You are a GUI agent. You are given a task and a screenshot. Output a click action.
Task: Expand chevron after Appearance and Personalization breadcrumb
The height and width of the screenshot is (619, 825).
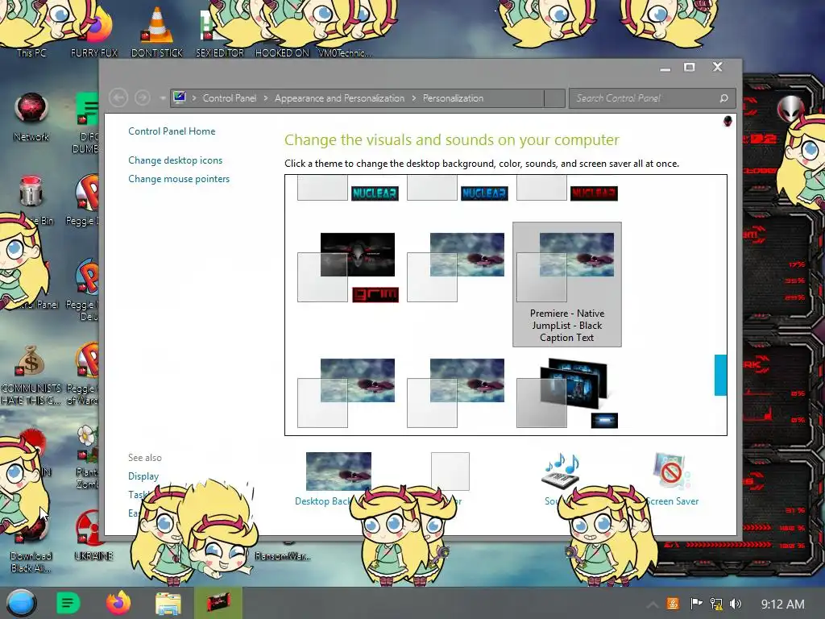[x=414, y=98]
